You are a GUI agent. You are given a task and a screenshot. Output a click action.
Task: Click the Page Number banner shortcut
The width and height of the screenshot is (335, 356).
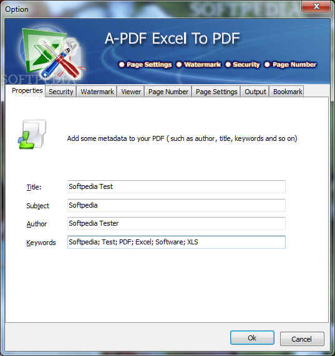point(290,64)
